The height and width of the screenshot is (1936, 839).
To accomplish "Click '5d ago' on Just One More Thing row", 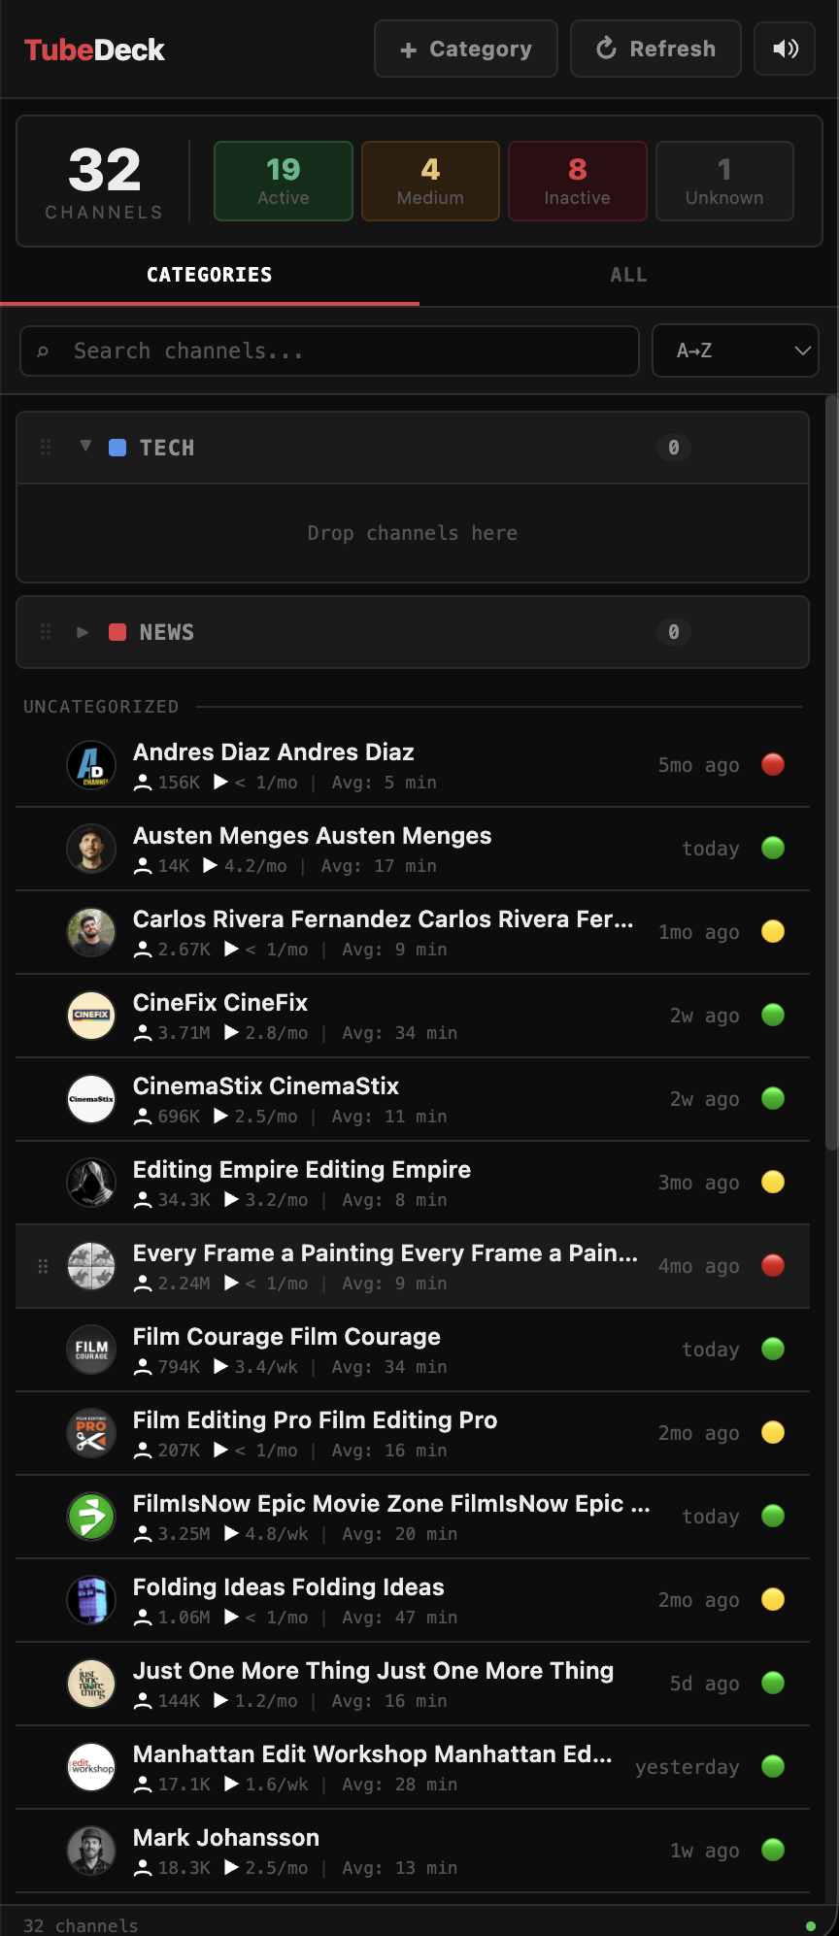I will point(705,1684).
